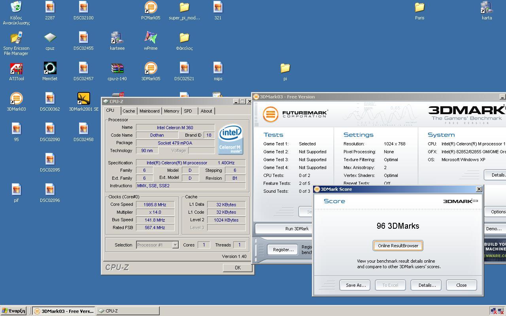506x316 pixels.
Task: Click the Register button in 3DMark03
Action: click(283, 250)
